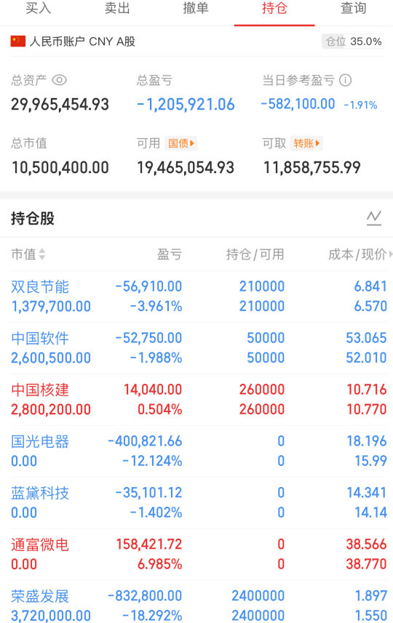Viewport: 393px width, 623px height.
Task: Toggle total assets visibility eye icon
Action: 59,80
